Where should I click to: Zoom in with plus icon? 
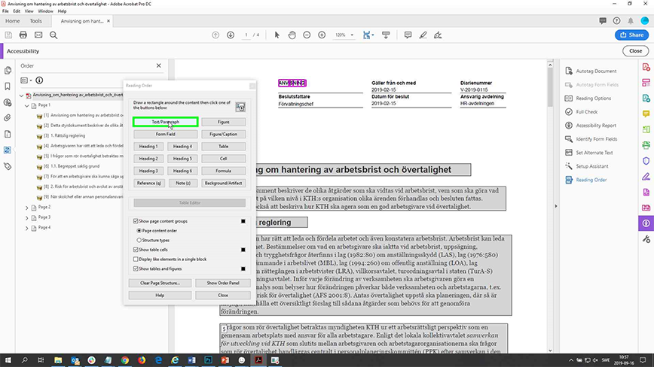pyautogui.click(x=322, y=35)
